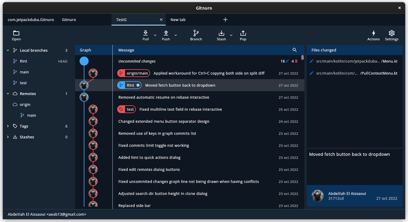Switch to the Gitnuro tab
This screenshot has height=222, width=408.
point(69,19)
